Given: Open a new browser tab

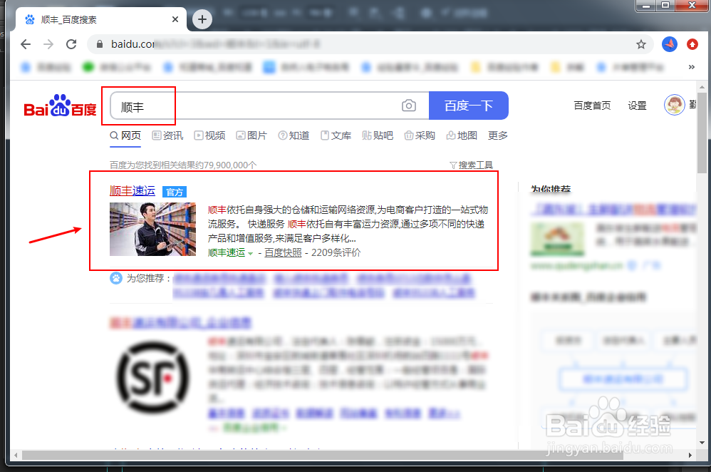Looking at the screenshot, I should click(x=202, y=19).
